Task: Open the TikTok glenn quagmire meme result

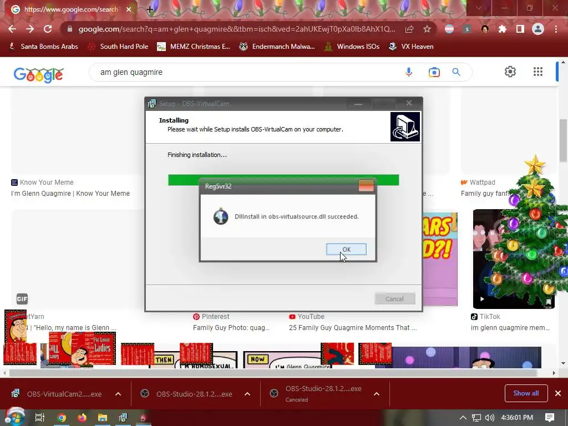Action: 510,327
